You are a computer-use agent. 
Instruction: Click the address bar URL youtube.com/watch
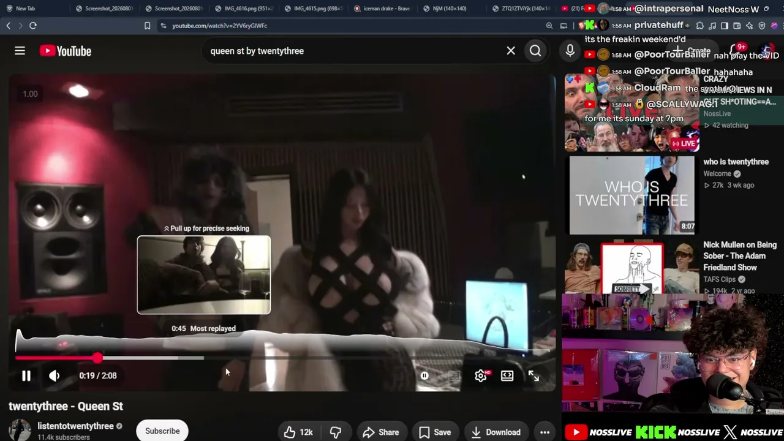[x=219, y=26]
